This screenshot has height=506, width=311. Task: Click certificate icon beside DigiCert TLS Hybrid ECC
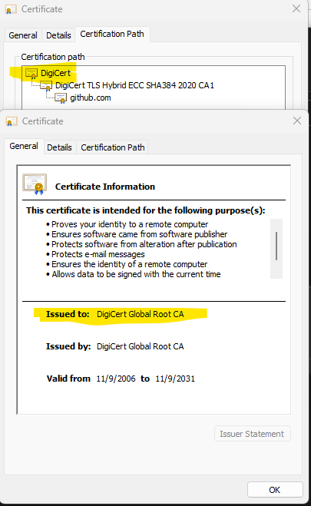coord(46,86)
